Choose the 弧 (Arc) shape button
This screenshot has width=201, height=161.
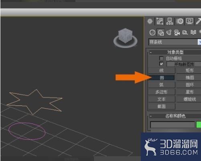(161, 85)
